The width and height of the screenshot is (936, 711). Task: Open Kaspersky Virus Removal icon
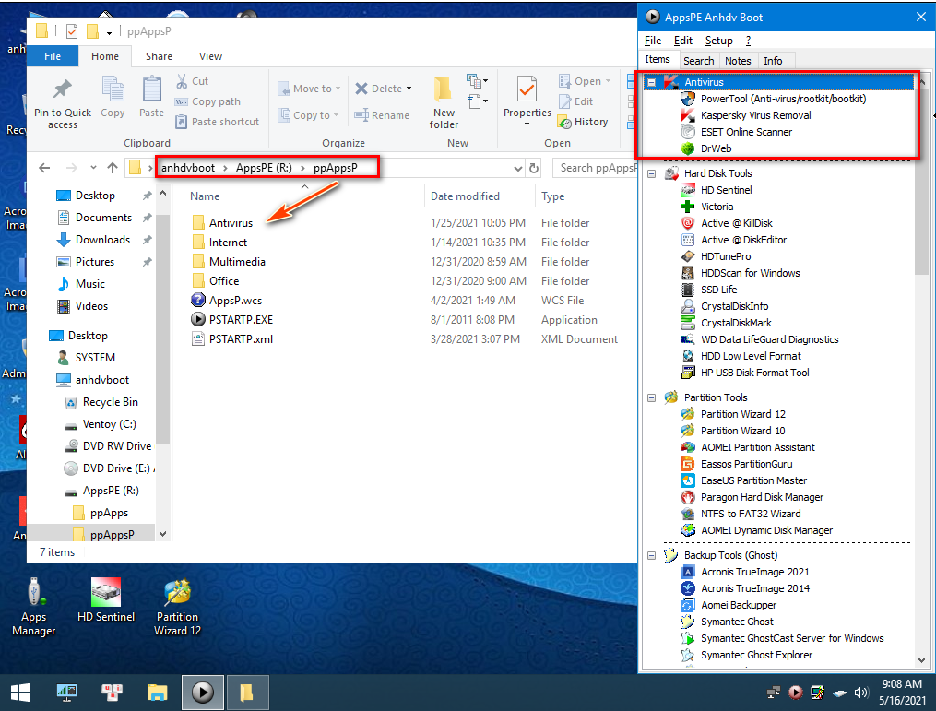(688, 115)
